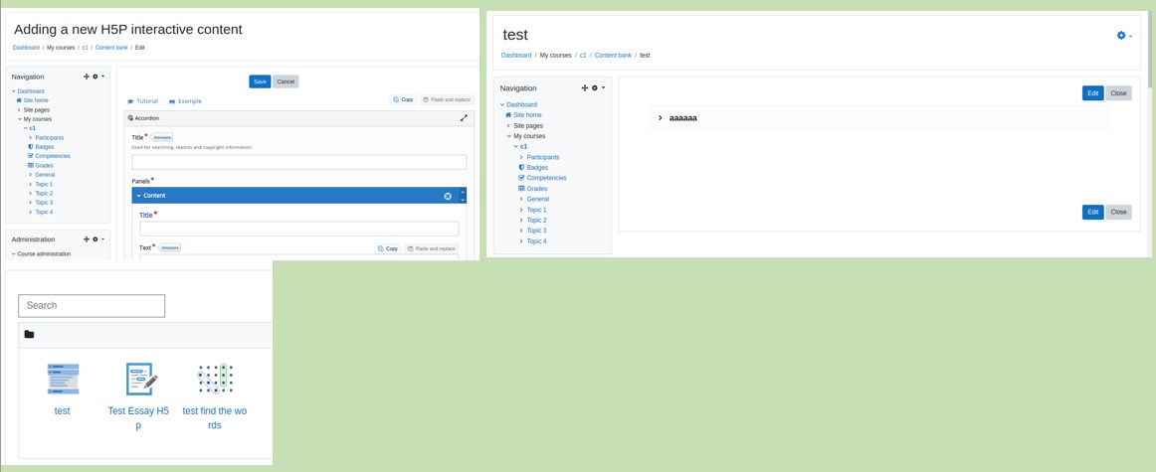Click the Tutorial graduation cap icon
This screenshot has width=1156, height=472.
coord(130,101)
